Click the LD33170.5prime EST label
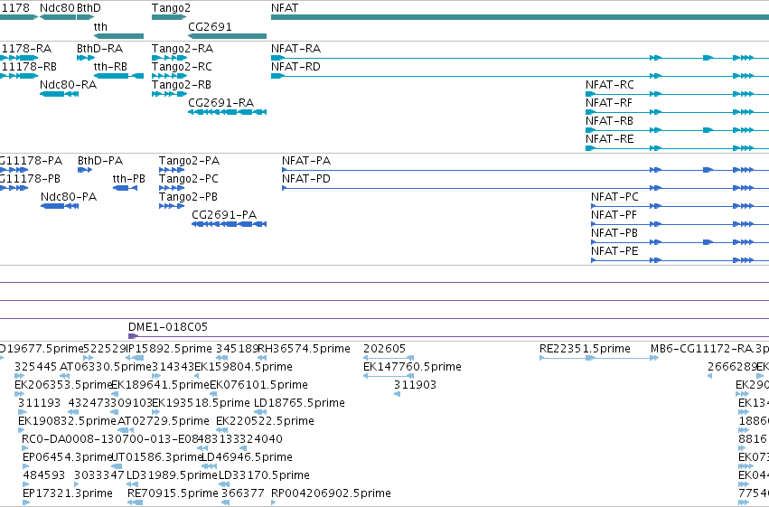 point(265,475)
